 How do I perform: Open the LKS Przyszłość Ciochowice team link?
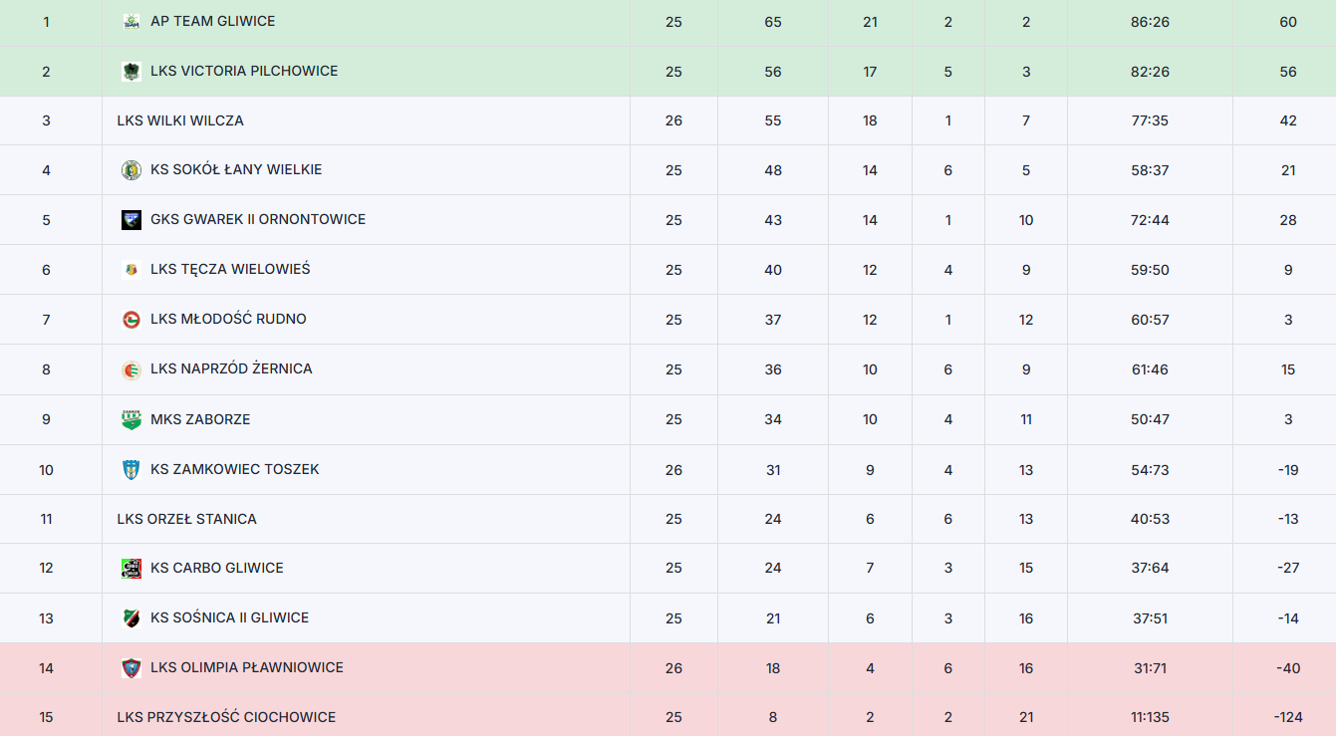pos(226,717)
